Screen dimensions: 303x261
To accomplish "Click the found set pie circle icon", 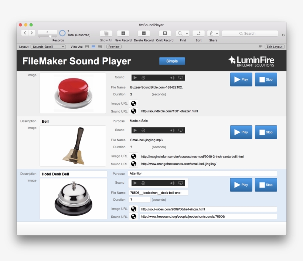I will pos(62,33).
